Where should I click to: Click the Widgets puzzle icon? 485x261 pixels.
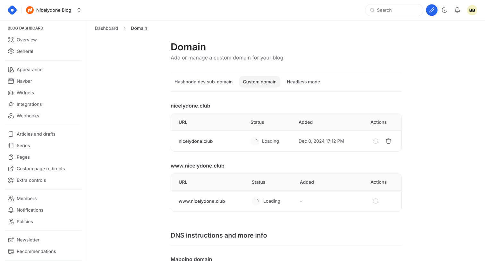[11, 93]
